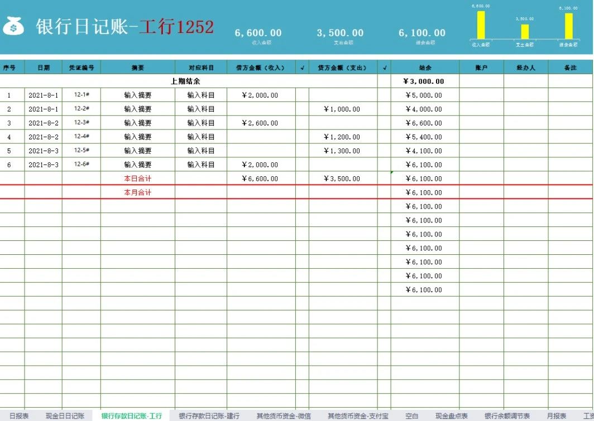Click the money bag logo icon
This screenshot has width=594, height=421.
point(15,26)
